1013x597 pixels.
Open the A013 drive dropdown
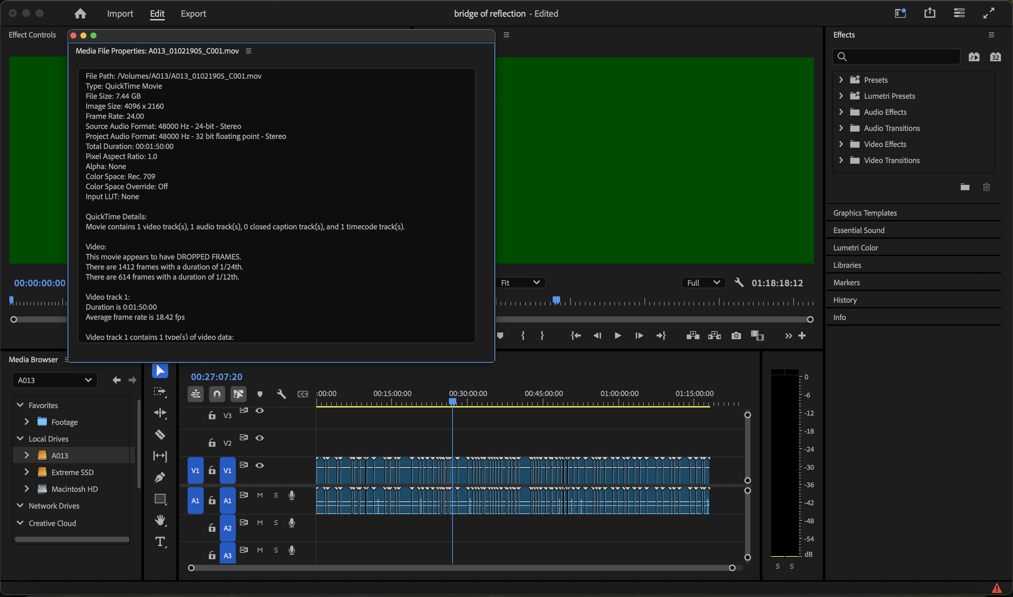[x=55, y=380]
